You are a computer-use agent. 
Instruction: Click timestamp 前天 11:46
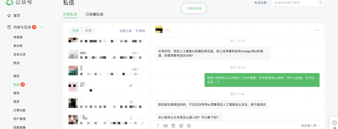(x=237, y=94)
